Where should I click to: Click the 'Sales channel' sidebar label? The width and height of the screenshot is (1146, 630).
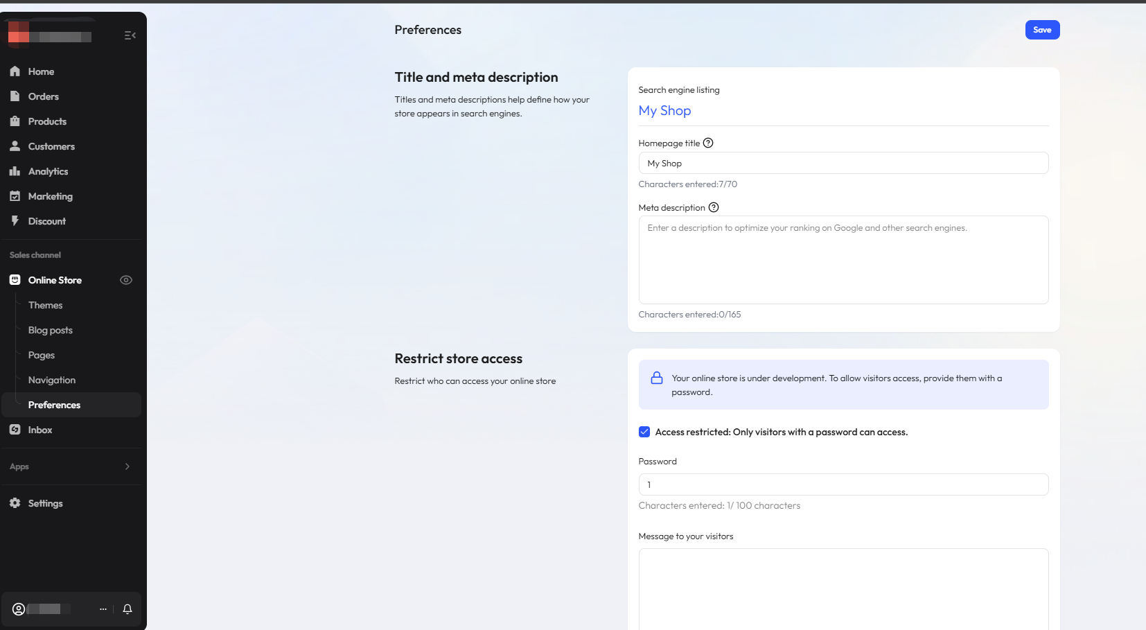(x=35, y=255)
